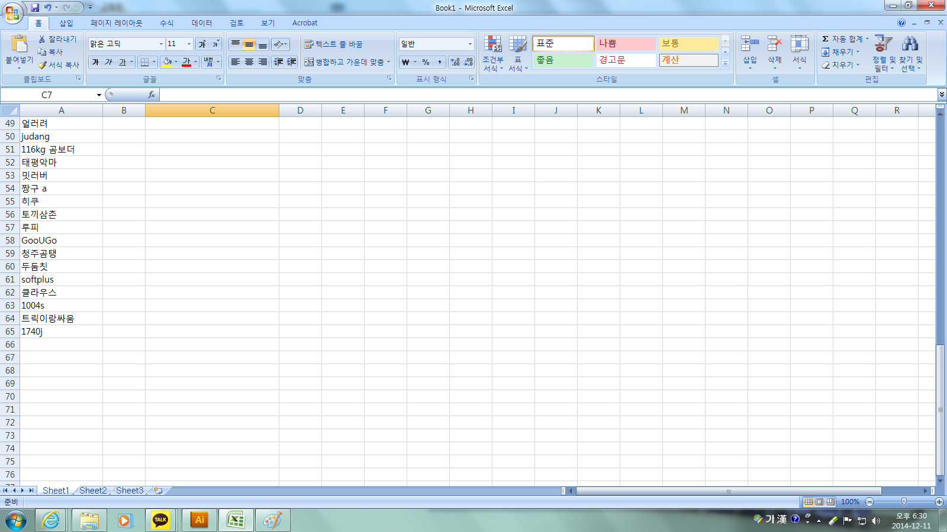Click the Paste (붙여넣기) icon
This screenshot has width=947, height=532.
tap(19, 44)
